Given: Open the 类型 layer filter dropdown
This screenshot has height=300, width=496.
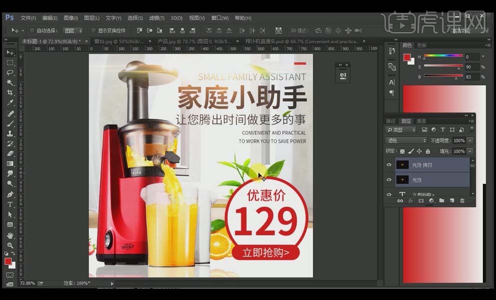Looking at the screenshot, I should (x=401, y=130).
